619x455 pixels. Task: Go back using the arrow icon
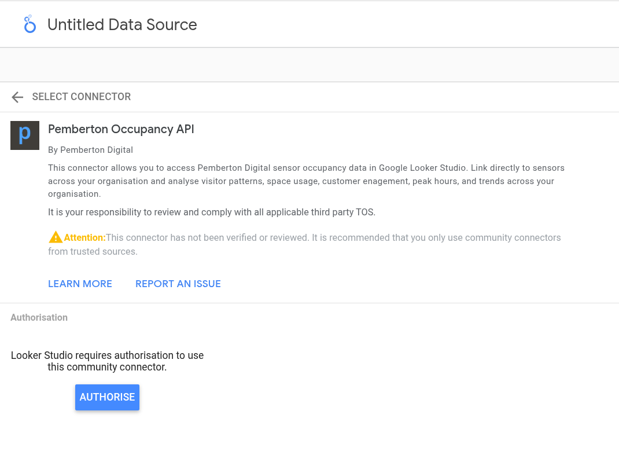click(17, 97)
